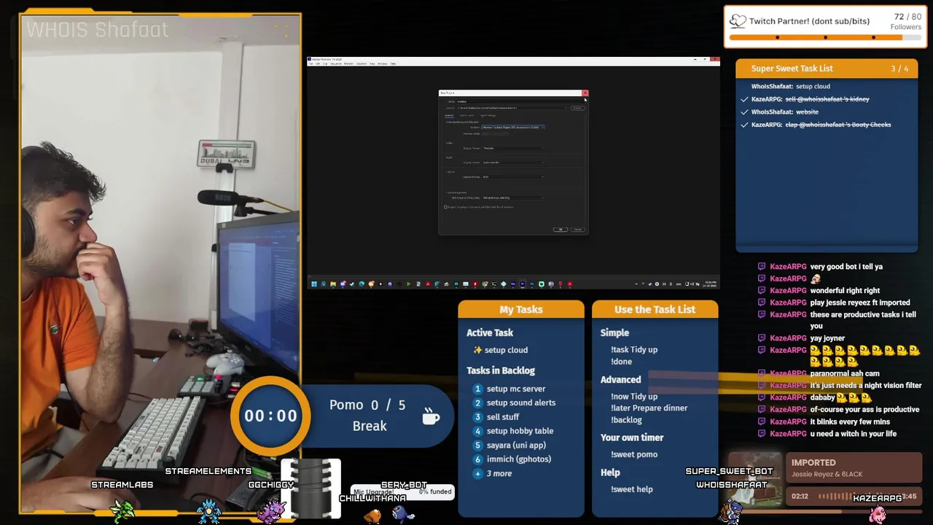Toggle the checkbox at the dialog bottom
933x525 pixels.
[445, 207]
